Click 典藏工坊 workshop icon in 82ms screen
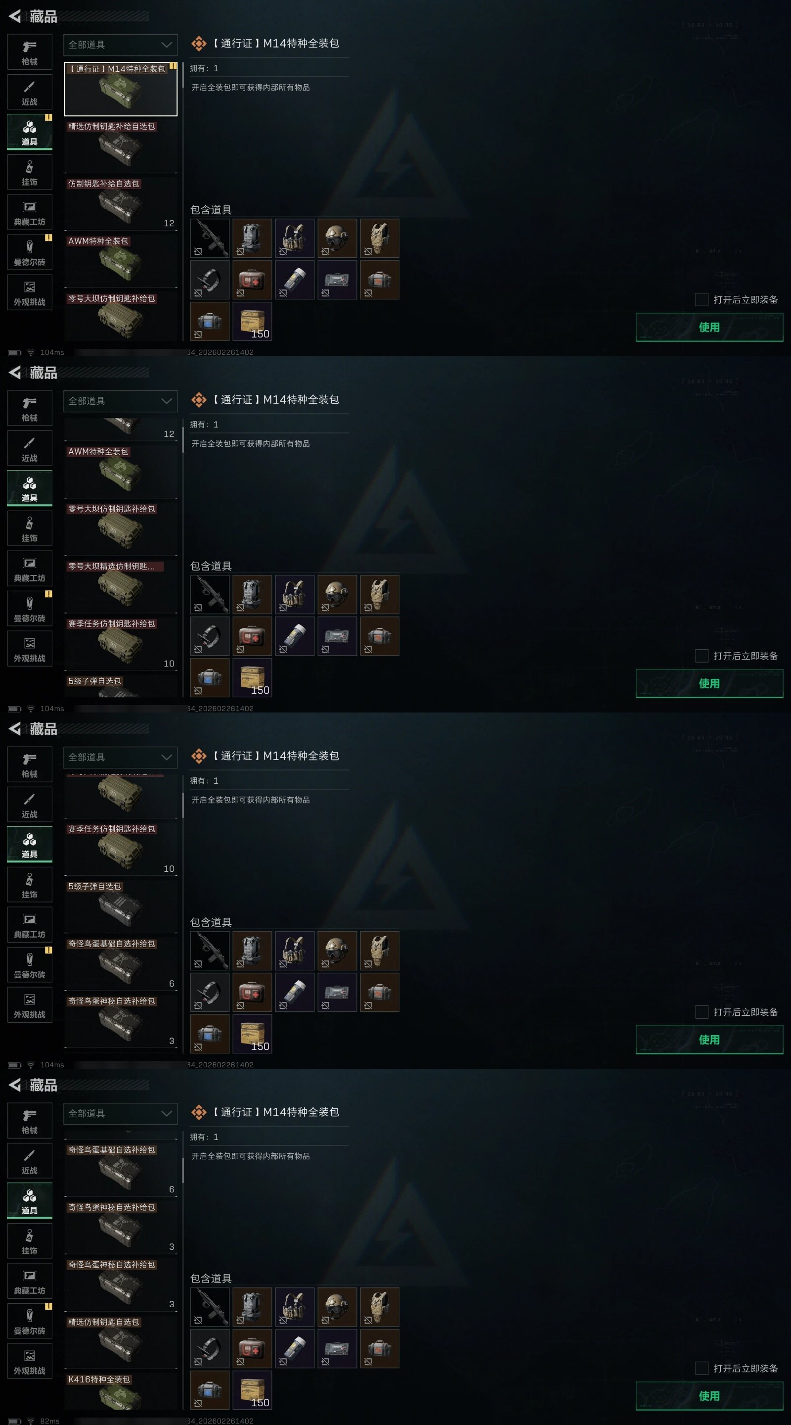 tap(30, 1281)
